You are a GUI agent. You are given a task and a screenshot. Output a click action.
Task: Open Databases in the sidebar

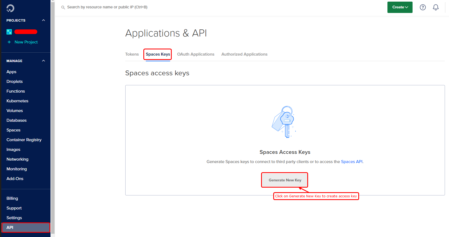pyautogui.click(x=16, y=120)
